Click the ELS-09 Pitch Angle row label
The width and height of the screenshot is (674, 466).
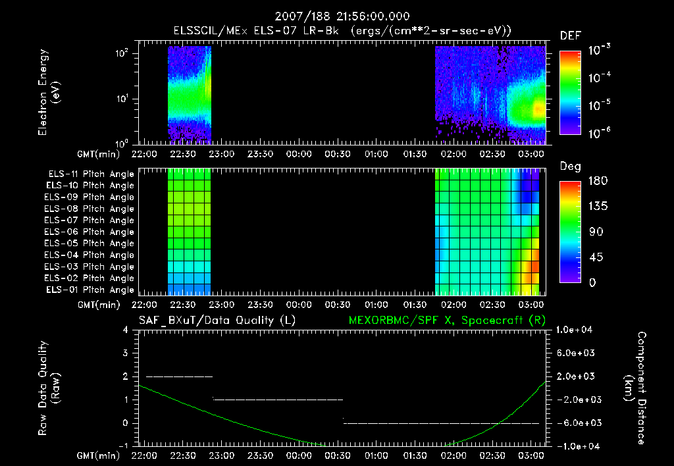point(89,197)
